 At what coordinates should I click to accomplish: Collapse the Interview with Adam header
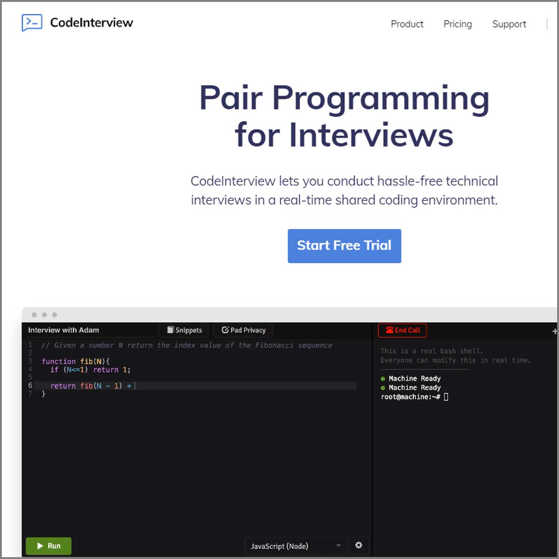(63, 330)
